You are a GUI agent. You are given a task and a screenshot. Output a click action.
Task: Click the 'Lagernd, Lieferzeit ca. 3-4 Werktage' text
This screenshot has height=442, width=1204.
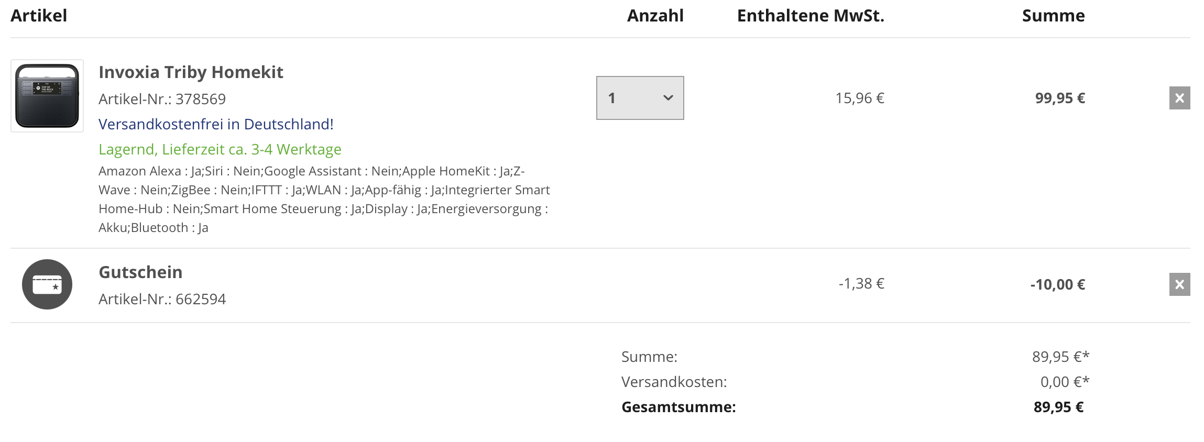point(220,150)
